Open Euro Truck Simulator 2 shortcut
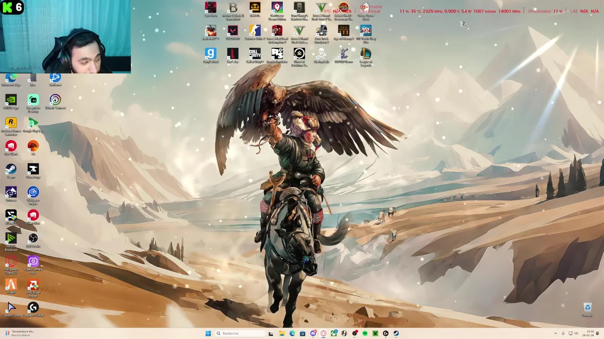This screenshot has width=604, height=339. pos(321,34)
